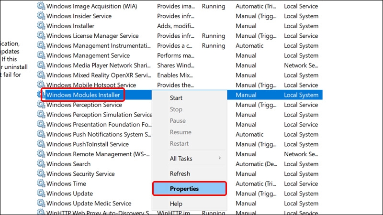The height and width of the screenshot is (215, 383).
Task: Click the gear icon beside Windows Mixed Reality OpenXR Service
Action: pyautogui.click(x=41, y=75)
